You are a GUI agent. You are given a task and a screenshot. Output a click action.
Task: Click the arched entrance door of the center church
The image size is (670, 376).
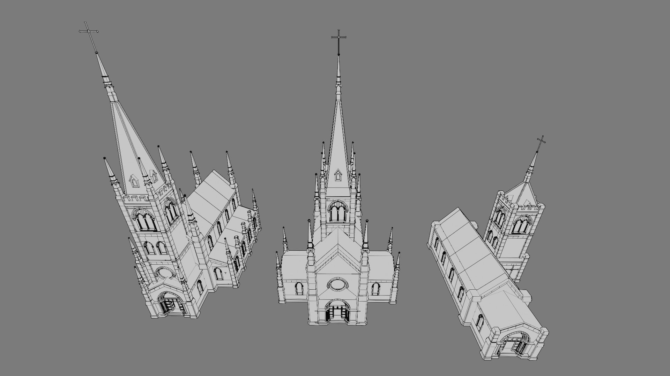337,311
